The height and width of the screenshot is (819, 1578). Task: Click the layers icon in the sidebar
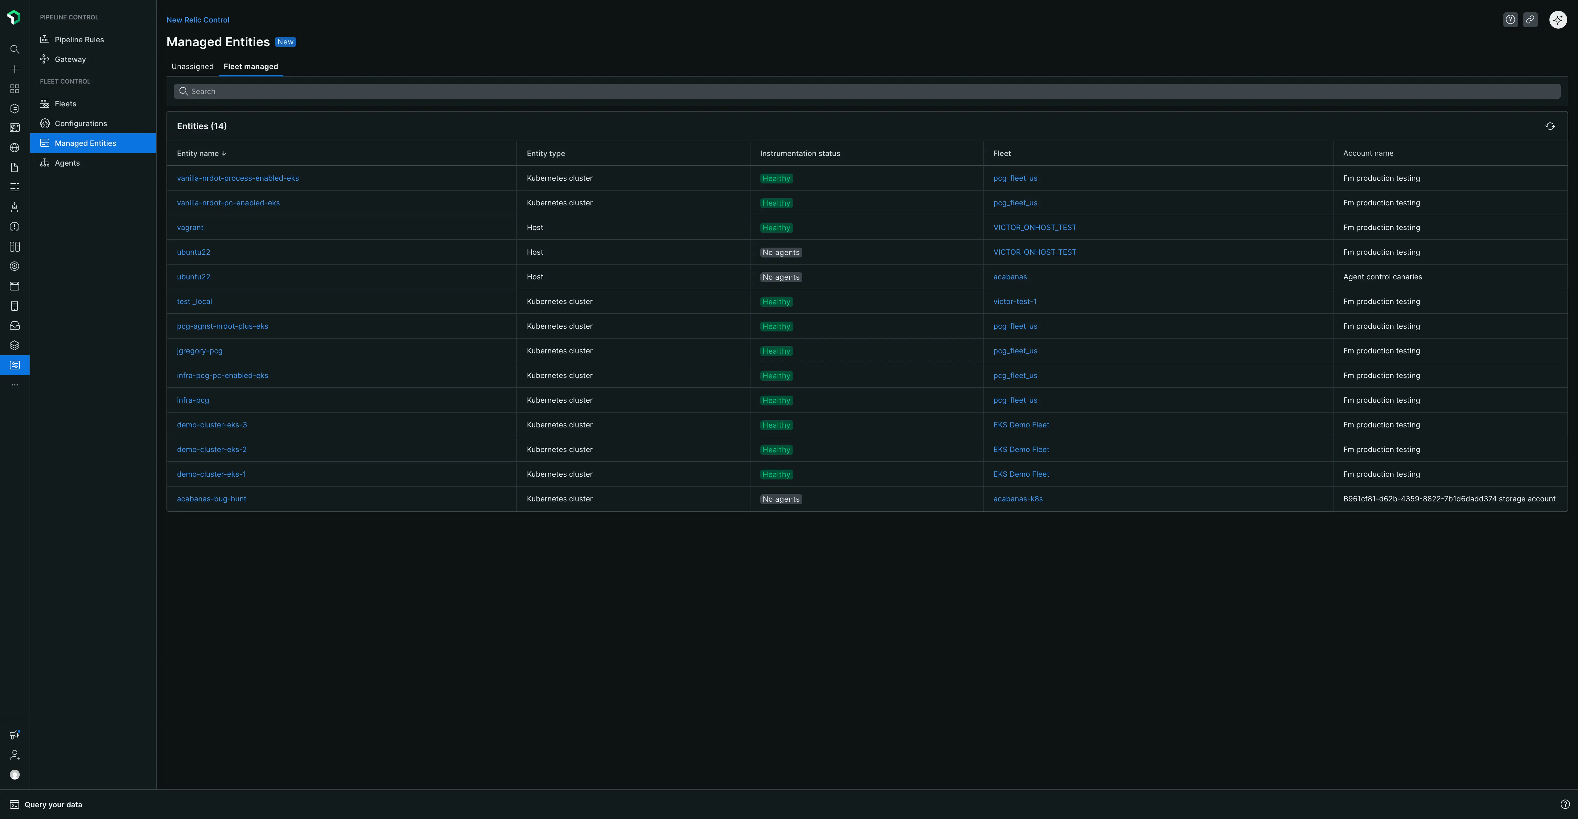coord(15,345)
